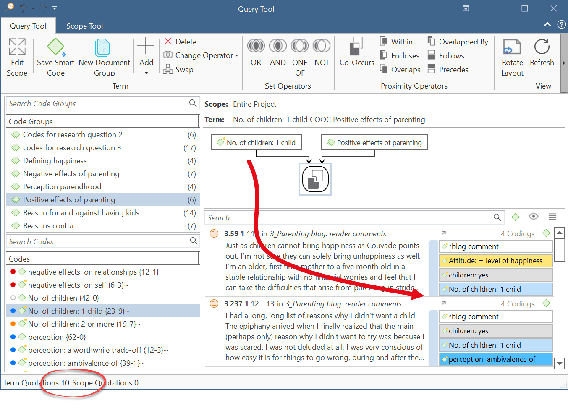Toggle the eye preview icon in results bar
The image size is (568, 416).
click(534, 217)
